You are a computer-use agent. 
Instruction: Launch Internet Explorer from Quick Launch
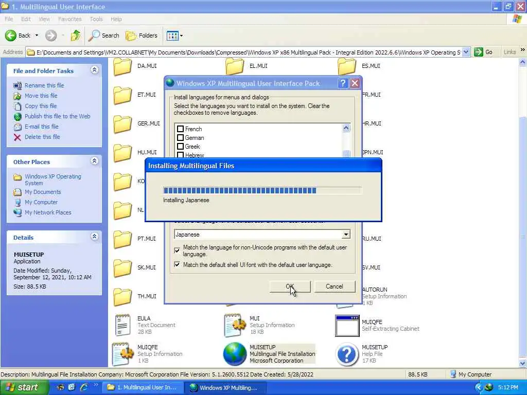[84, 387]
